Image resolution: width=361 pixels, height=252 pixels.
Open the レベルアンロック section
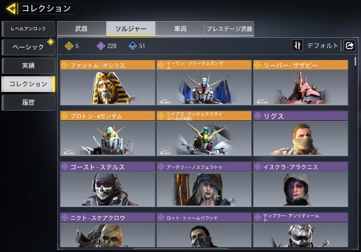[x=28, y=29]
